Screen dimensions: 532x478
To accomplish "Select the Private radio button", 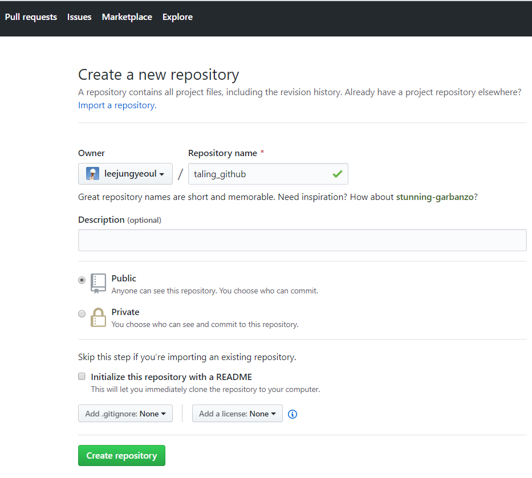I will [x=82, y=313].
